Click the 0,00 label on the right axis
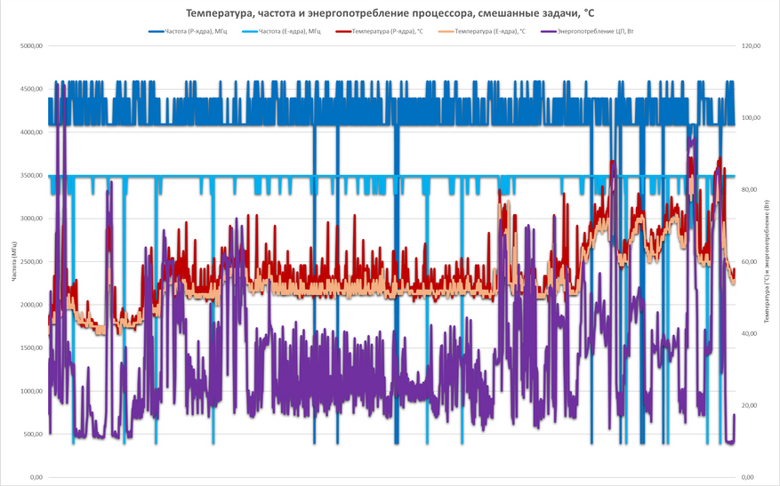 tap(748, 477)
